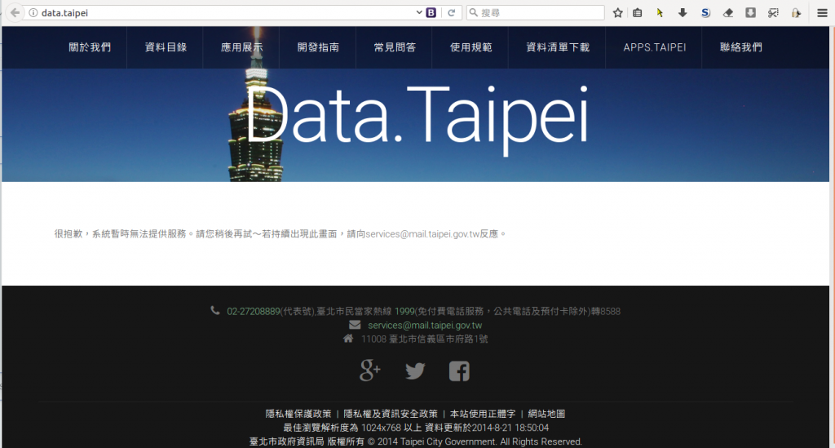This screenshot has height=448, width=835.
Task: Click the address text 11008 臺北市信義區市府路1號
Action: (x=424, y=339)
